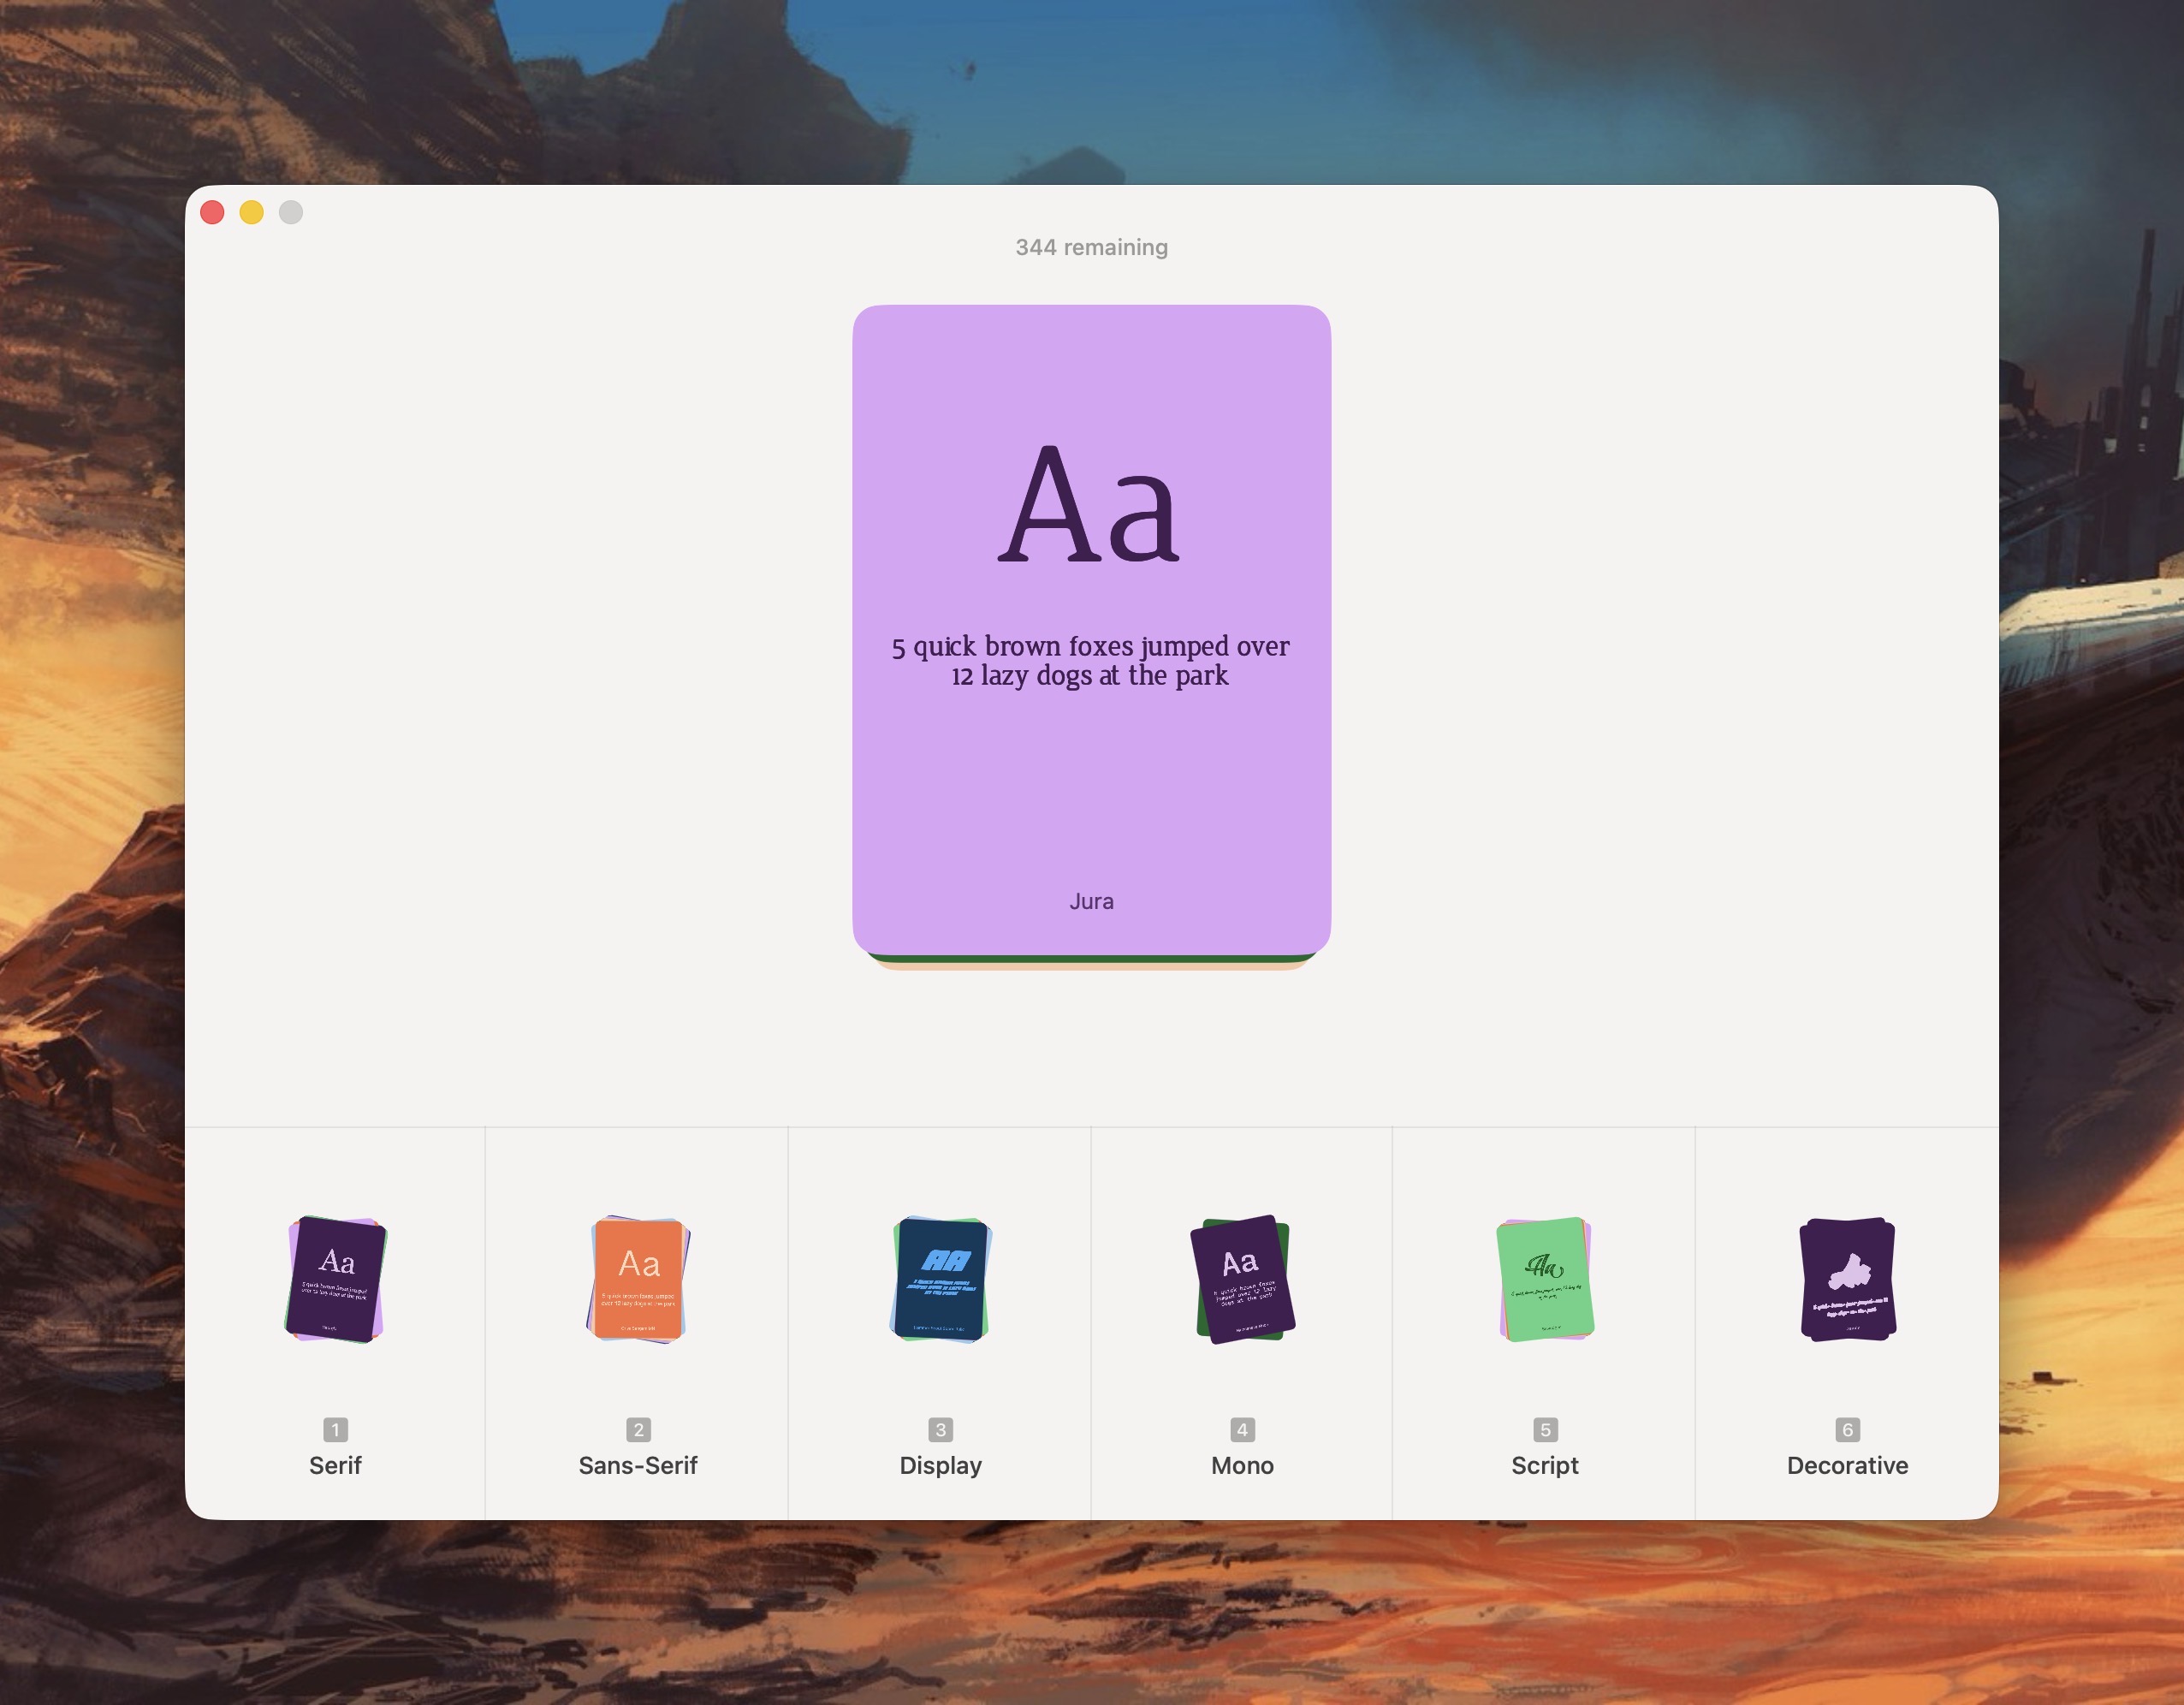Click the pangram text on the Jura card

point(1092,661)
